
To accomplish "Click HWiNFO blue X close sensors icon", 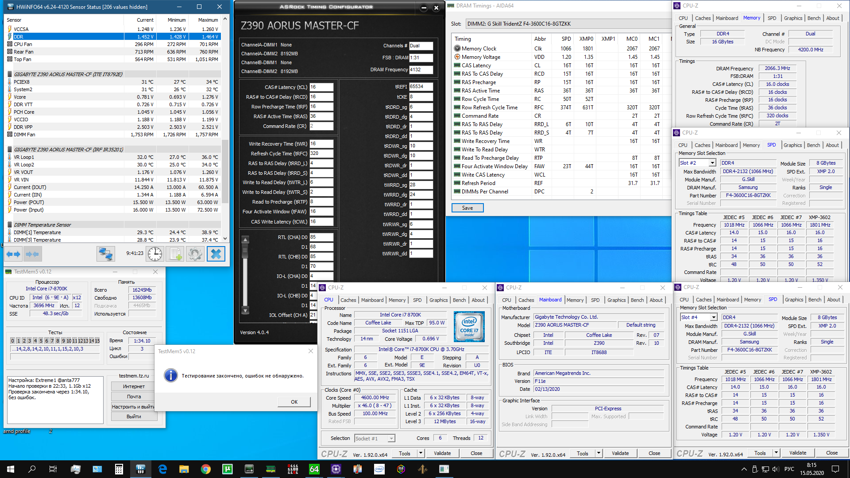I will (216, 254).
